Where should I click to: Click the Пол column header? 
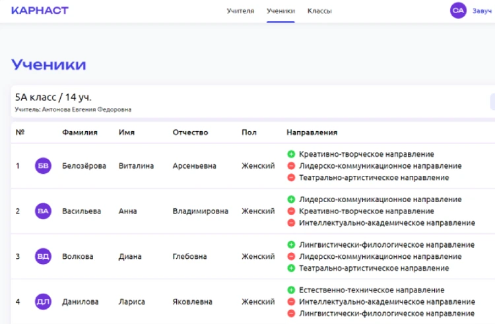tap(249, 132)
